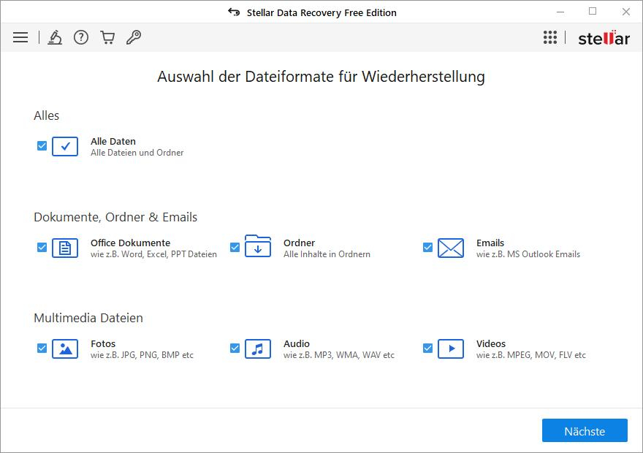
Task: Toggle the Videos checkbox off
Action: [427, 349]
